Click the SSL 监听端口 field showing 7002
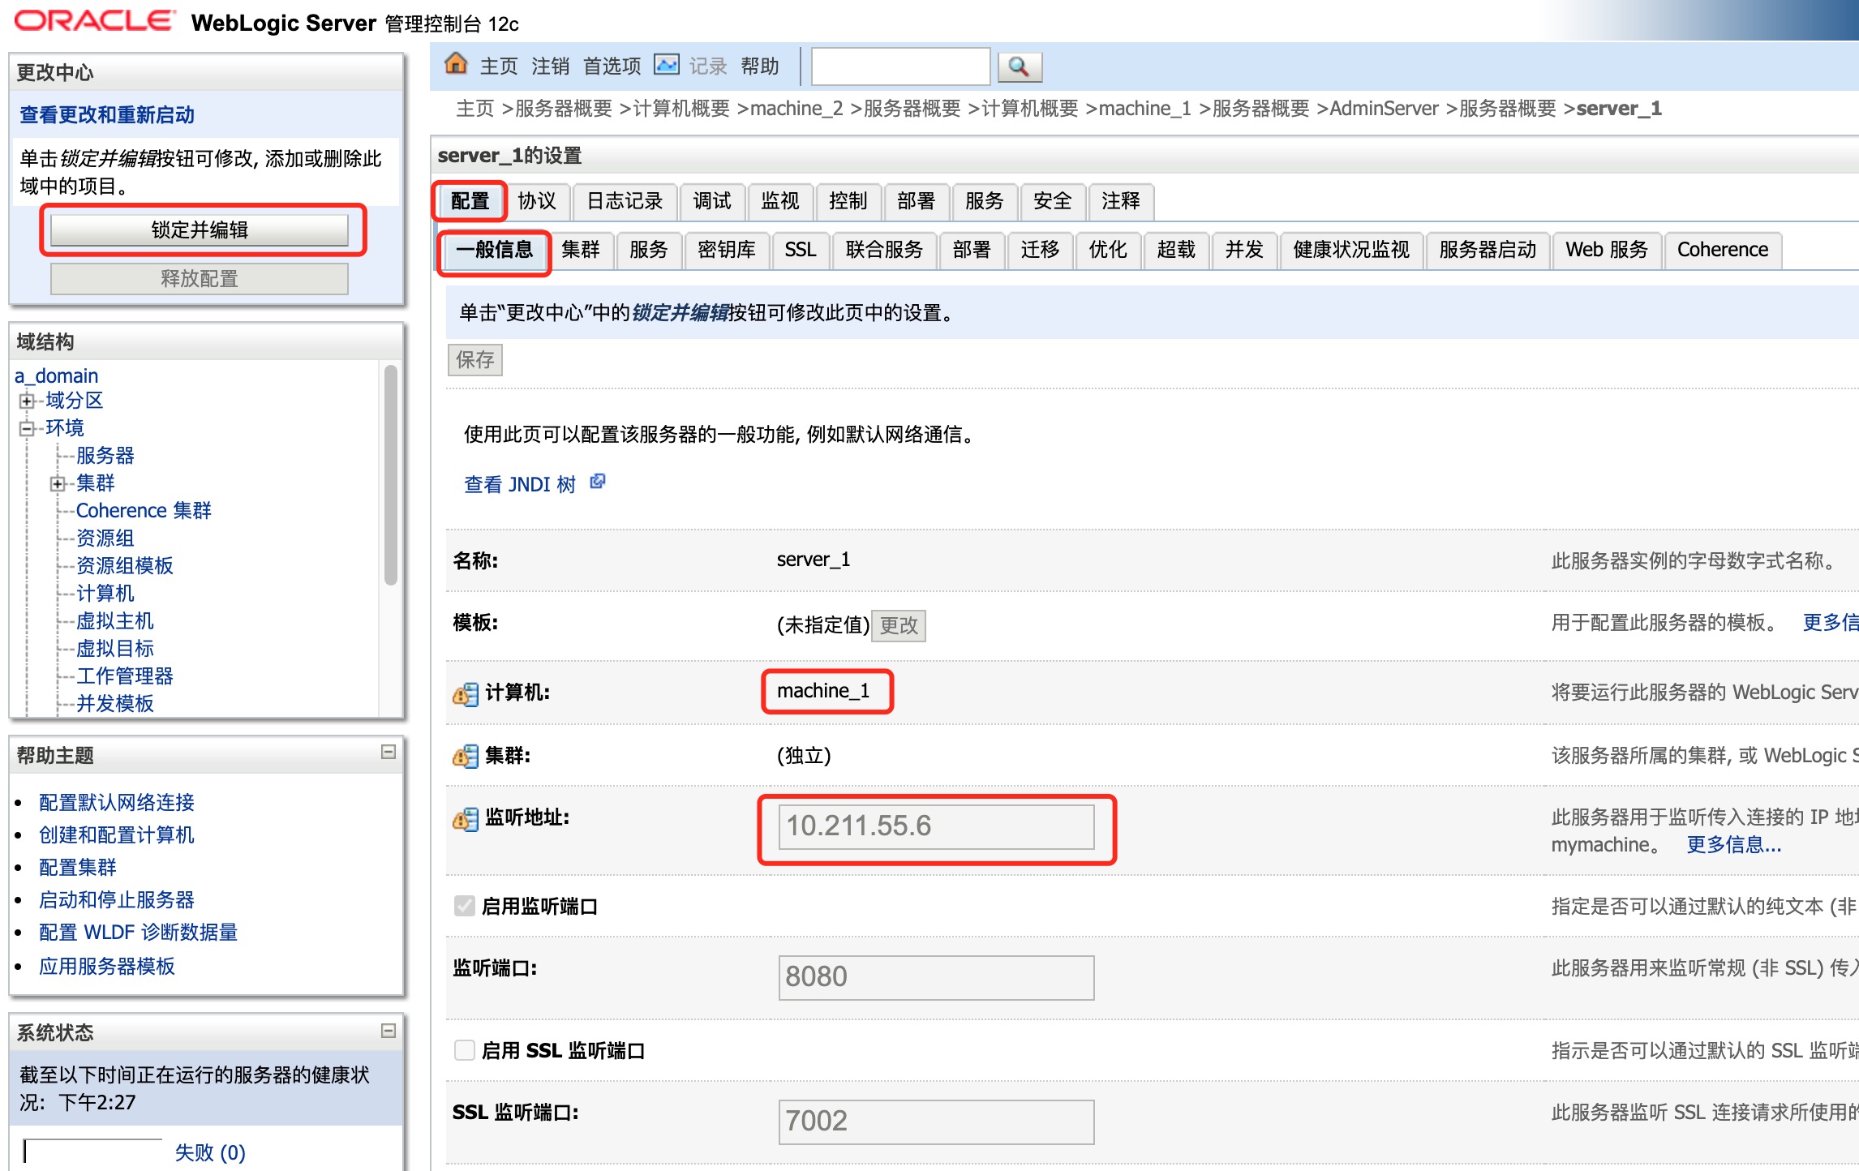This screenshot has height=1171, width=1859. 936,1122
